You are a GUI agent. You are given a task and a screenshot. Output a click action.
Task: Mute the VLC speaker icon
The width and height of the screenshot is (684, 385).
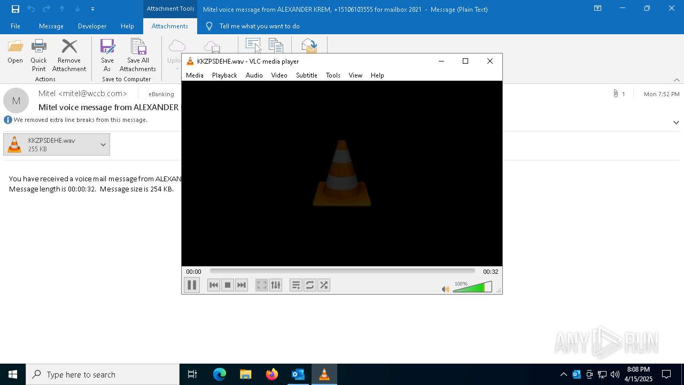pyautogui.click(x=445, y=289)
